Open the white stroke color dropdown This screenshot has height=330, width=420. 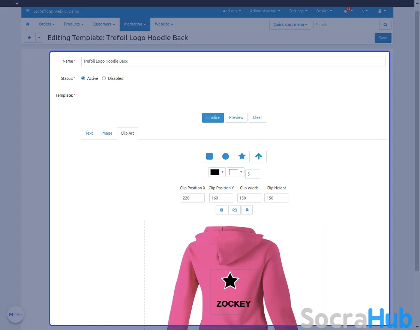pyautogui.click(x=235, y=172)
